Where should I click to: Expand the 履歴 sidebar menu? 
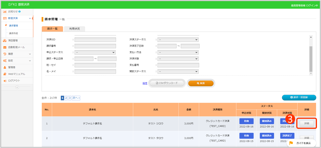coord(30,54)
